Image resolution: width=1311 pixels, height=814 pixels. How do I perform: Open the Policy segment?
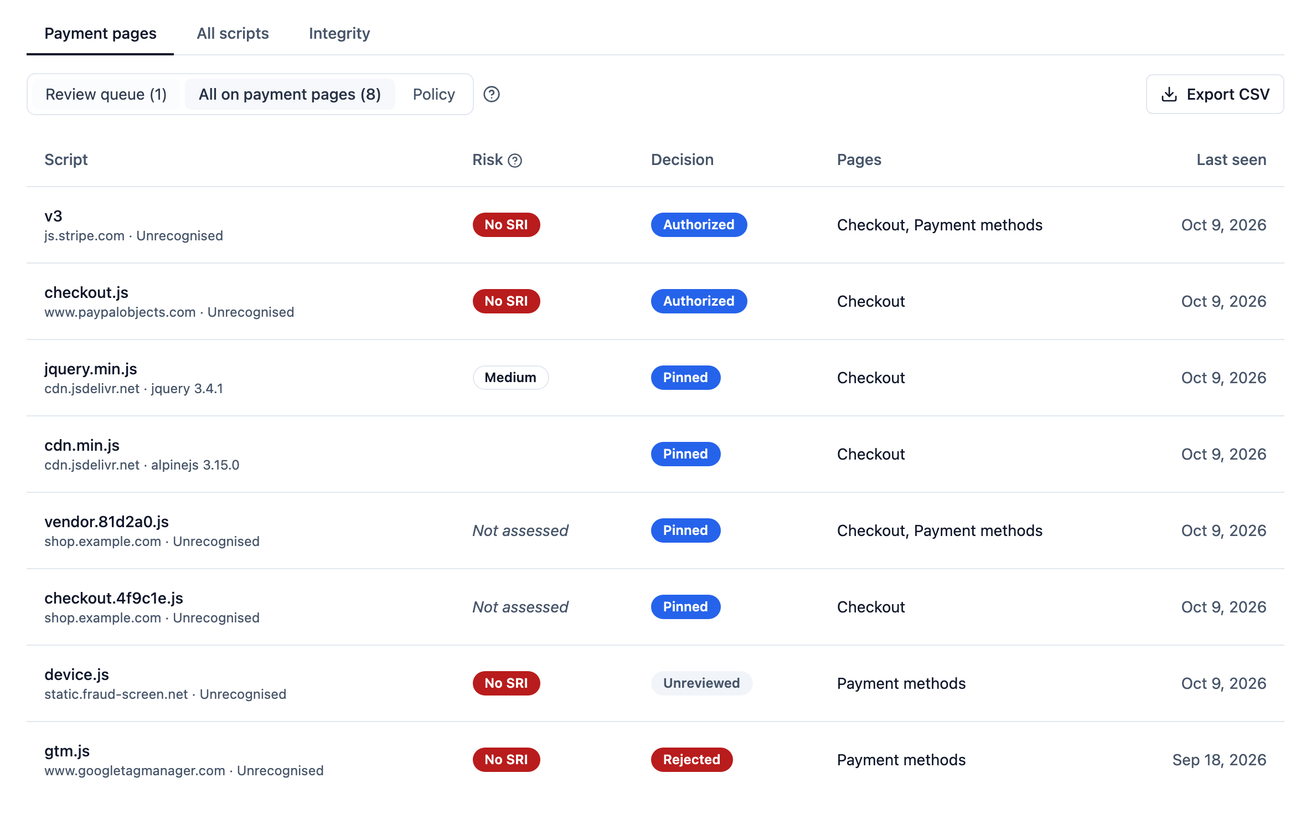pyautogui.click(x=433, y=94)
